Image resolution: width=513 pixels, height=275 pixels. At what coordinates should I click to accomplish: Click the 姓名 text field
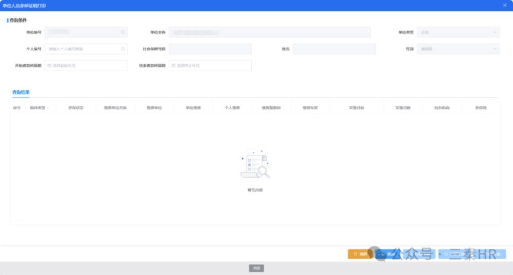[334, 49]
